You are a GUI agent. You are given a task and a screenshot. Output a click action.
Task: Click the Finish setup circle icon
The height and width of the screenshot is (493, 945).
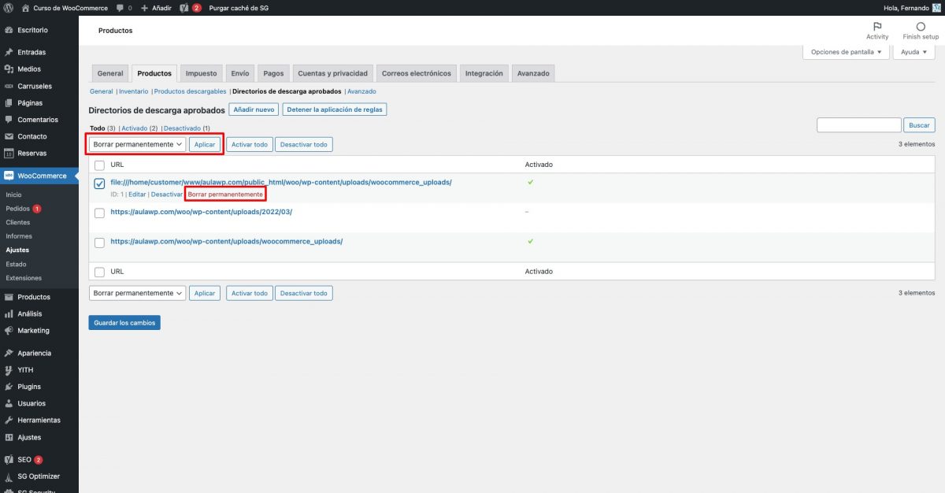point(921,27)
